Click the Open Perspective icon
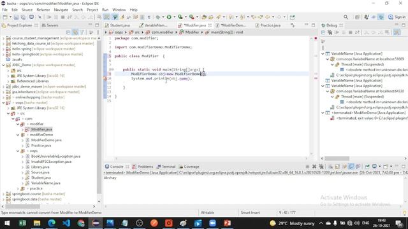The image size is (408, 229). pyautogui.click(x=357, y=17)
